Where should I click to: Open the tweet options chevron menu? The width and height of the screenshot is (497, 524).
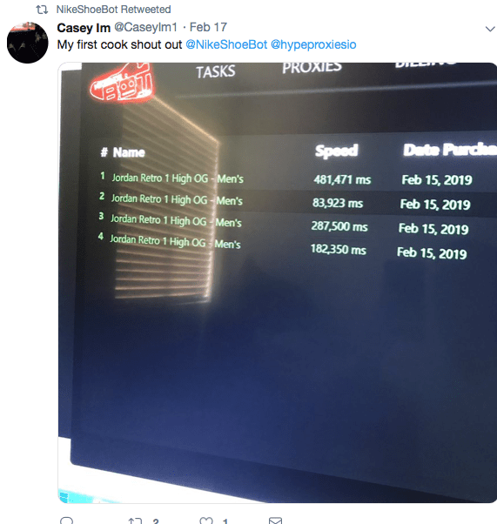490,29
